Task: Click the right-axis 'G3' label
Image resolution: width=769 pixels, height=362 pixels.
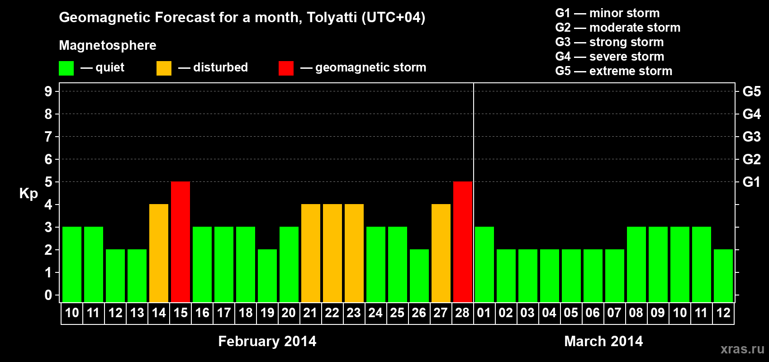Action: (751, 137)
